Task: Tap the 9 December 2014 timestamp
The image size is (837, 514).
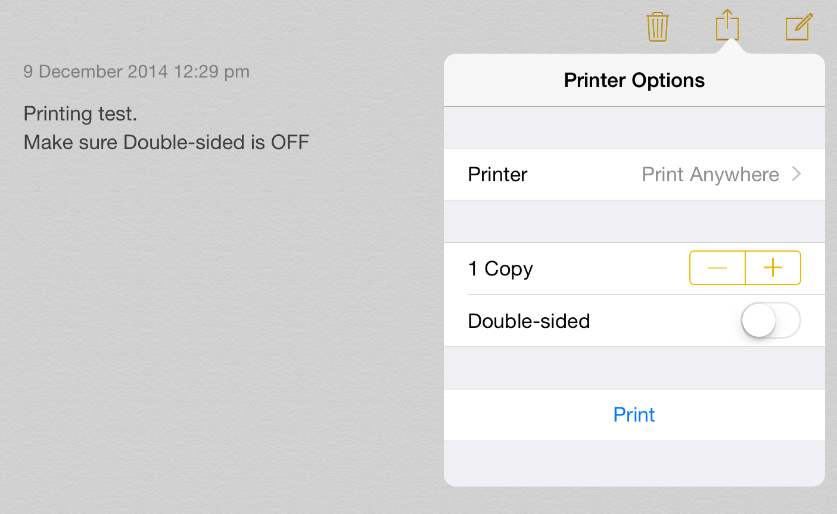Action: coord(136,72)
